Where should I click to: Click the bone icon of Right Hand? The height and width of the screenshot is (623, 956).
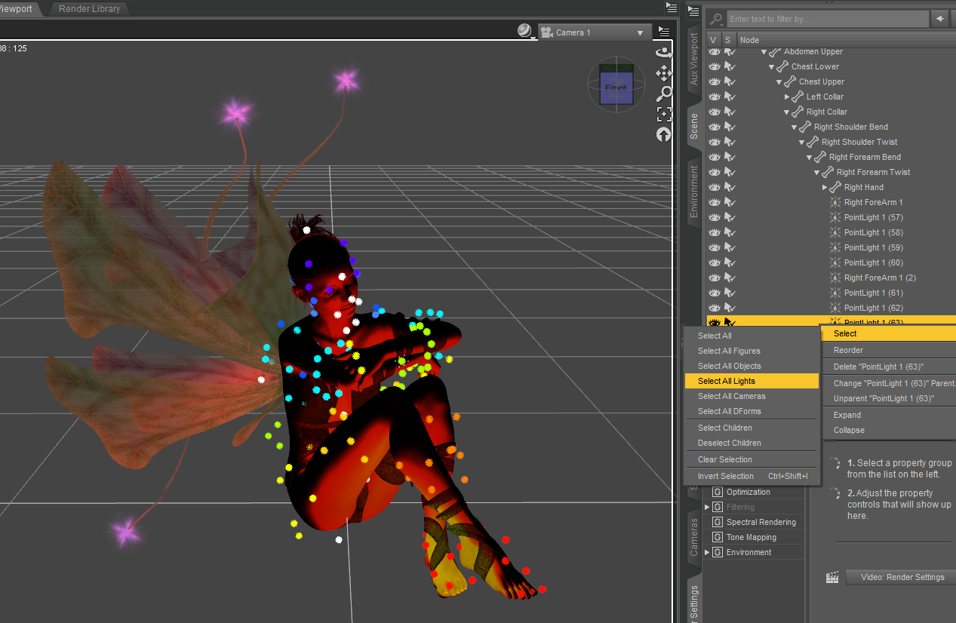(x=835, y=187)
